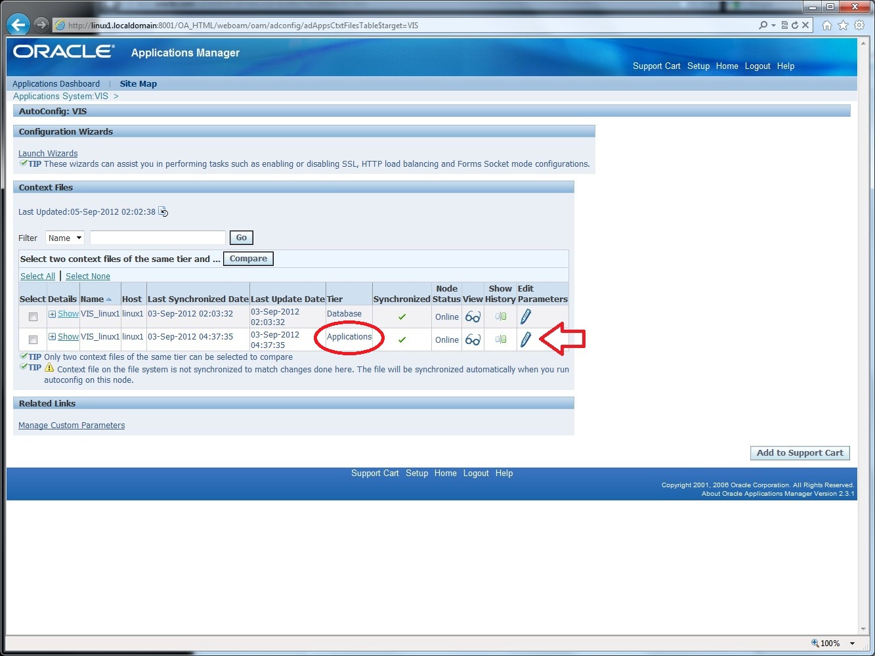Open View glasses icon for Applications row
The height and width of the screenshot is (656, 875).
click(x=473, y=339)
